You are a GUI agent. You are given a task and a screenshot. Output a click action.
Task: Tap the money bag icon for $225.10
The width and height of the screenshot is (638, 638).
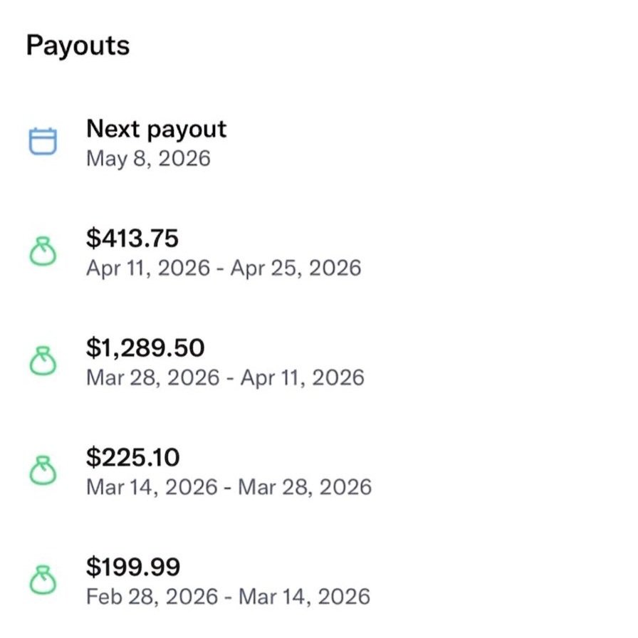point(43,471)
